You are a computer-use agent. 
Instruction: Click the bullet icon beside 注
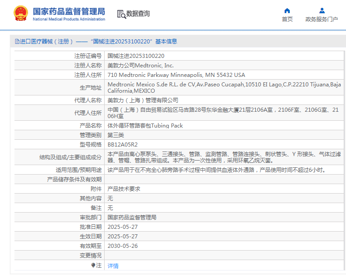(93, 266)
